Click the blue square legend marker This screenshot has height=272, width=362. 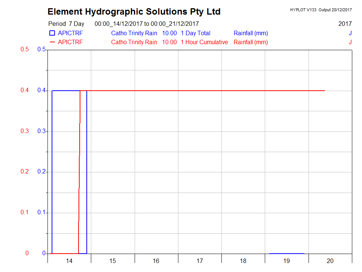click(x=52, y=33)
